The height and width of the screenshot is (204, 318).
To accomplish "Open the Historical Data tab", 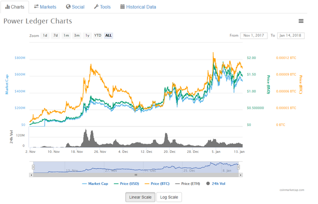I will (138, 7).
